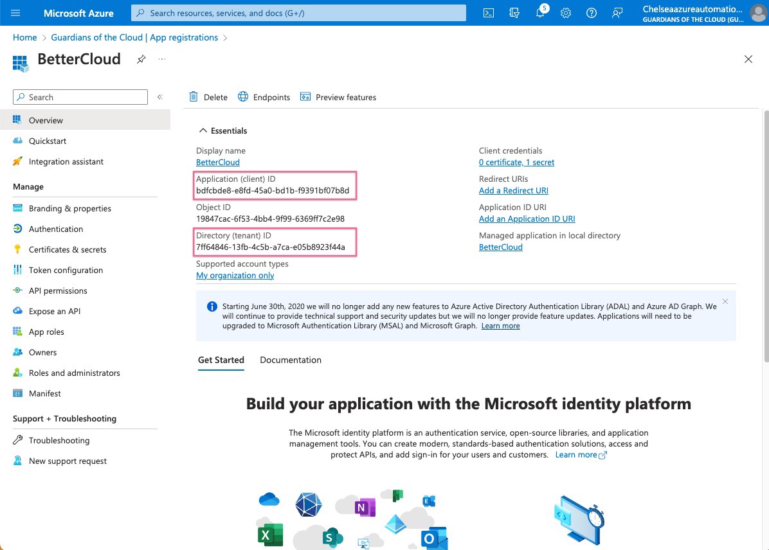Open the Help question mark icon
The height and width of the screenshot is (550, 769).
(x=592, y=13)
